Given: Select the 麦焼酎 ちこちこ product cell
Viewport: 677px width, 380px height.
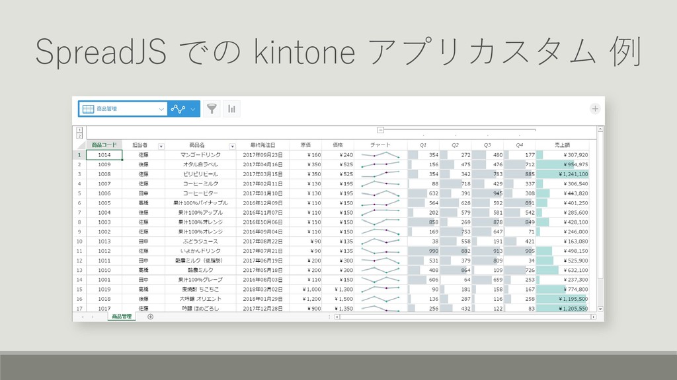Looking at the screenshot, I should tap(200, 290).
